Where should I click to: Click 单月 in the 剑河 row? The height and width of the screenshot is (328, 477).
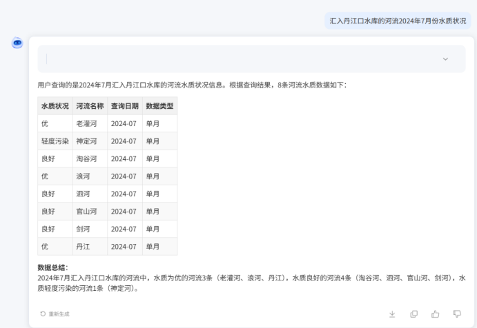pos(159,229)
